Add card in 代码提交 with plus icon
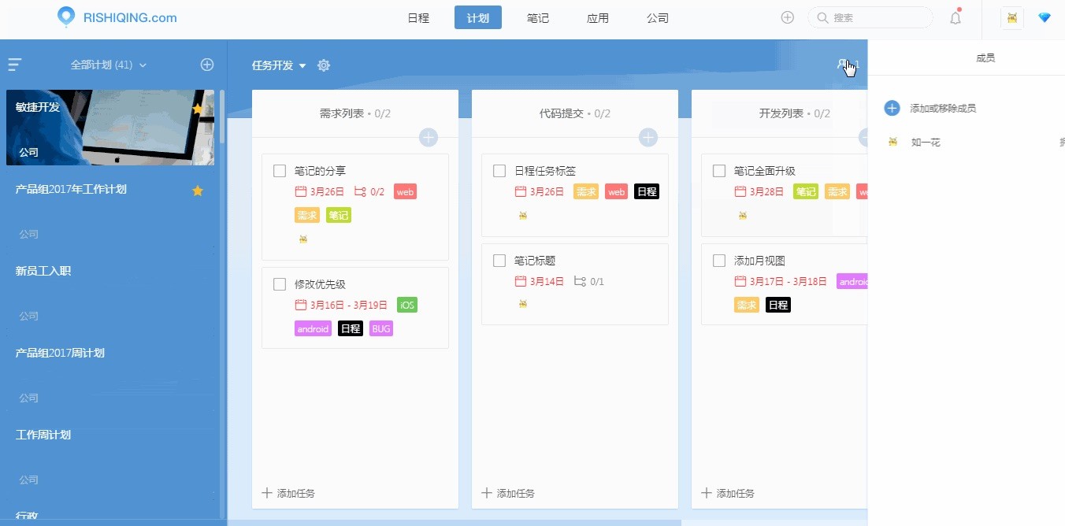1065x526 pixels. click(x=648, y=138)
